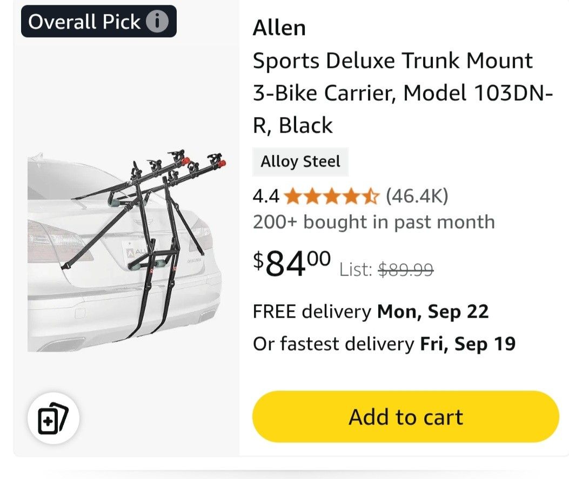Screen dimensions: 569x479
Task: Click the middle orange rating star
Action: click(332, 196)
